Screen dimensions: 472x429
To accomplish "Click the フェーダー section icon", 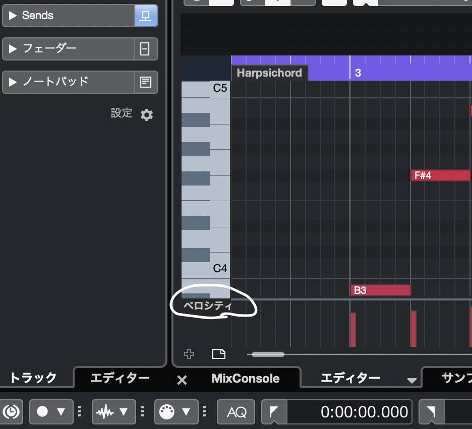I will 146,49.
